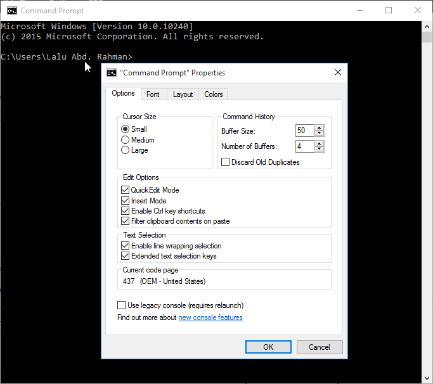Select Large cursor size
Screen dimensions: 433x384
click(x=125, y=150)
